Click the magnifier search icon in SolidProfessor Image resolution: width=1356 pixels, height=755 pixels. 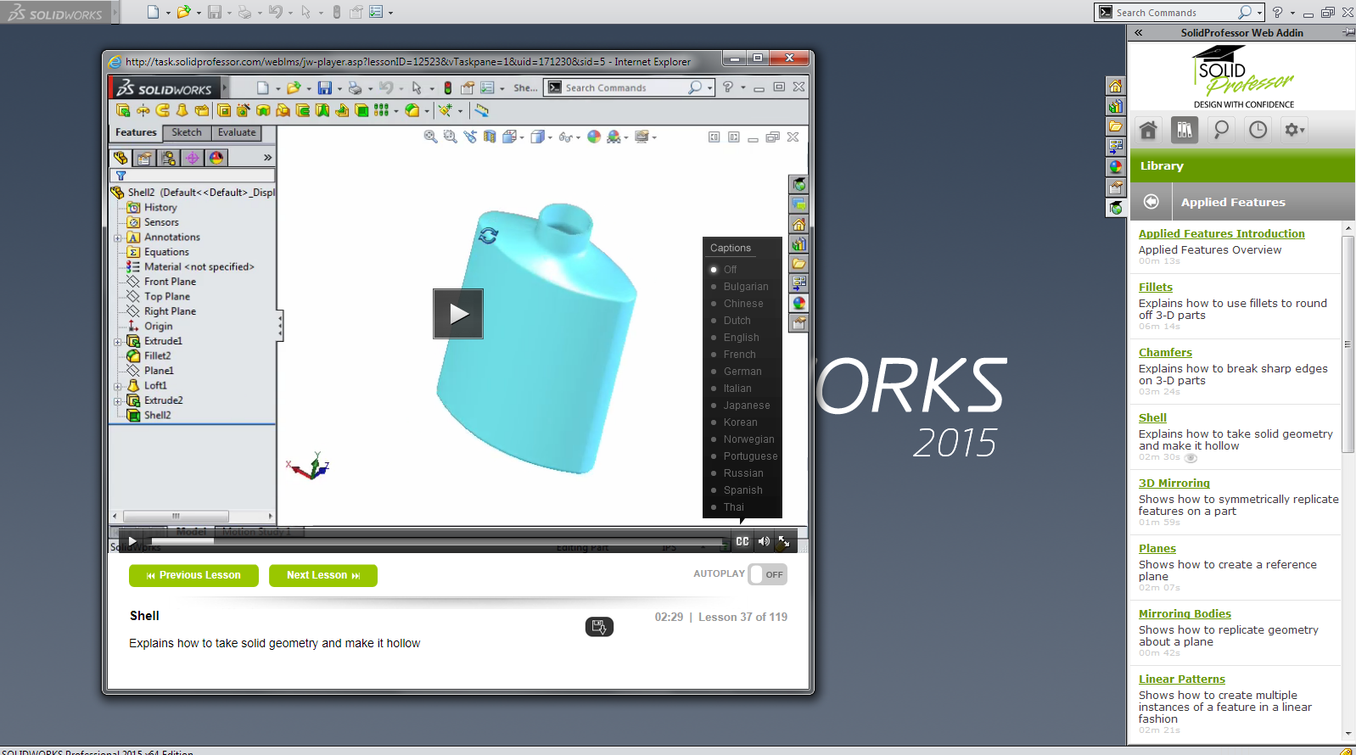(1221, 130)
